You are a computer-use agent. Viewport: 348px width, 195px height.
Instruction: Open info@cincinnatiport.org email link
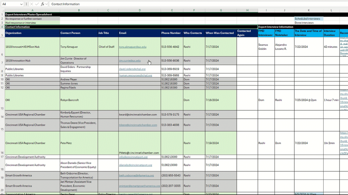tap(133, 157)
